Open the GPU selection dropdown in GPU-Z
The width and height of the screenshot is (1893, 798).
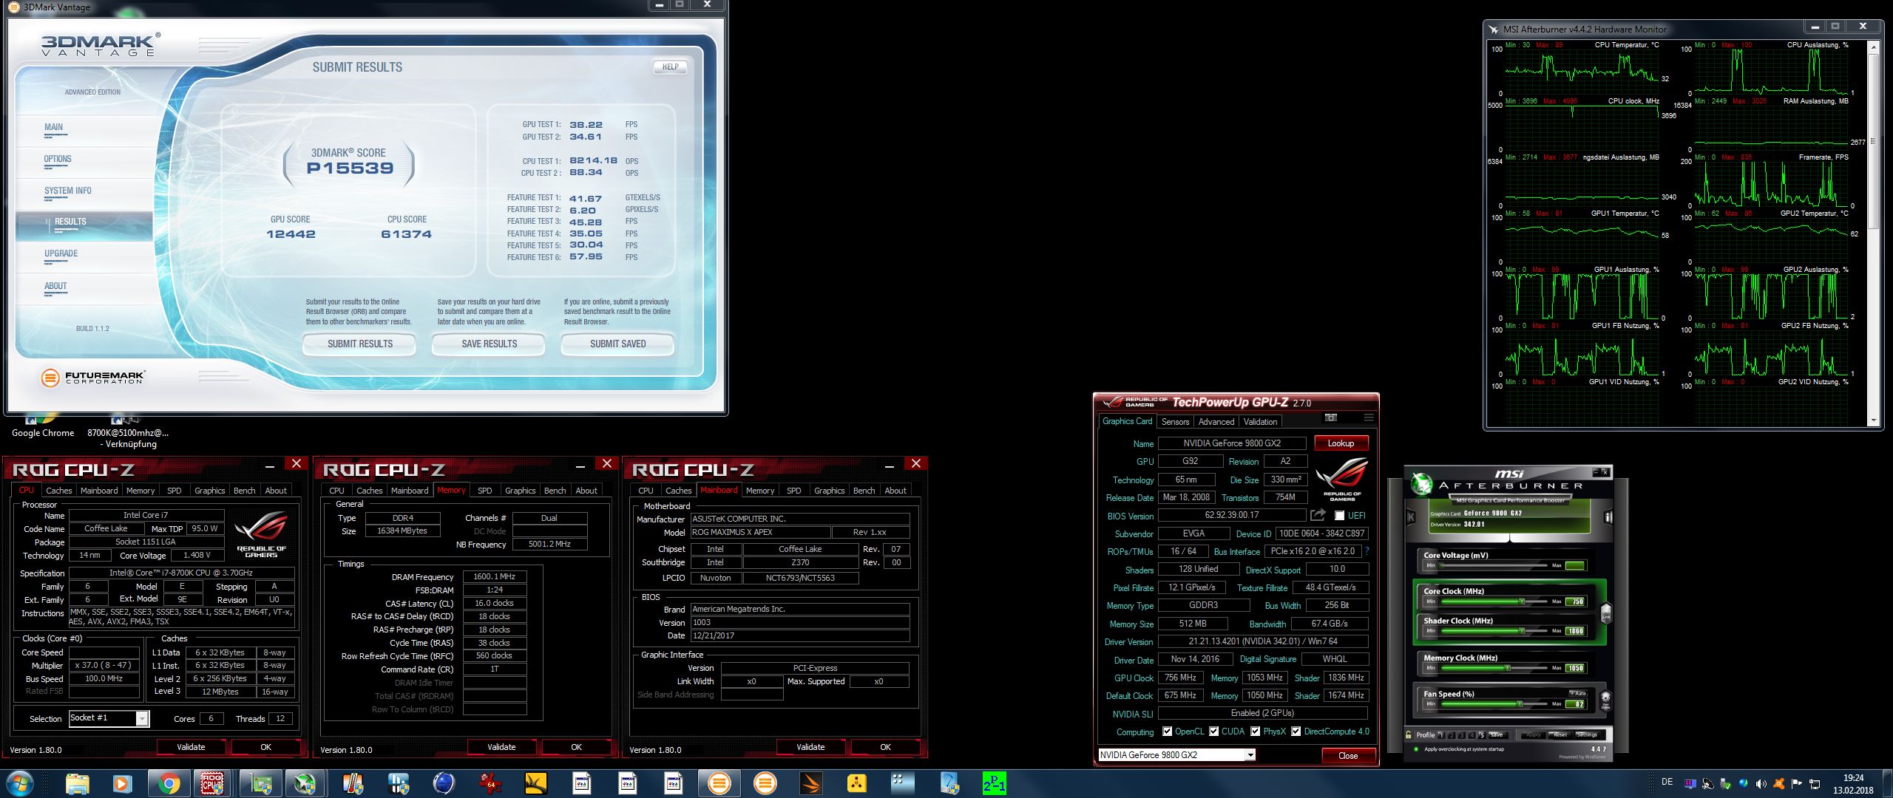point(1250,755)
